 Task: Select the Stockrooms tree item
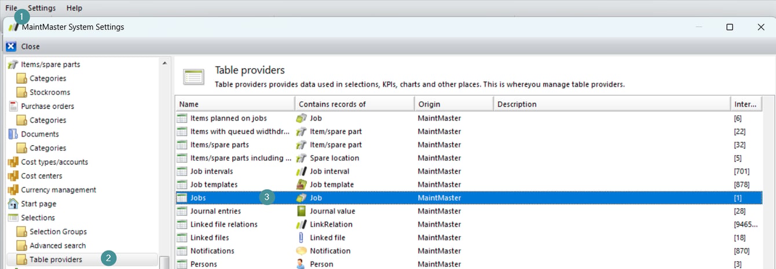tap(50, 92)
